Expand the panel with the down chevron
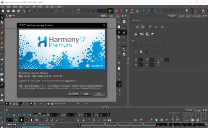The height and width of the screenshot is (128, 208). [108, 107]
